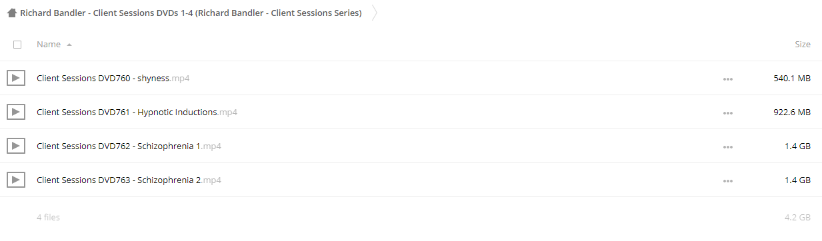The height and width of the screenshot is (241, 822).
Task: Open Client Sessions DVD763 - Schizophrenia 2.mp4
Action: pyautogui.click(x=129, y=180)
